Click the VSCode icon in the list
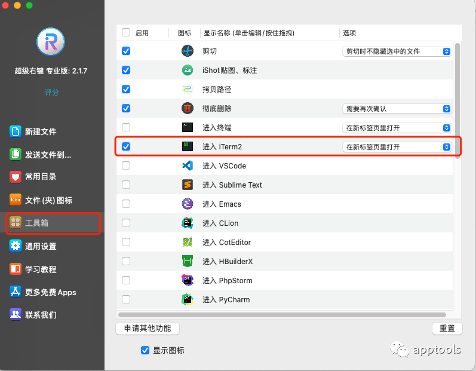The image size is (476, 371). point(188,165)
